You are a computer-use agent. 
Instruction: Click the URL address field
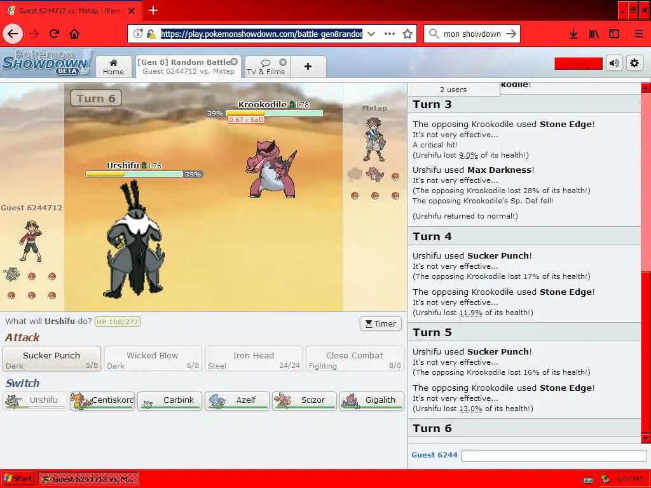[261, 34]
